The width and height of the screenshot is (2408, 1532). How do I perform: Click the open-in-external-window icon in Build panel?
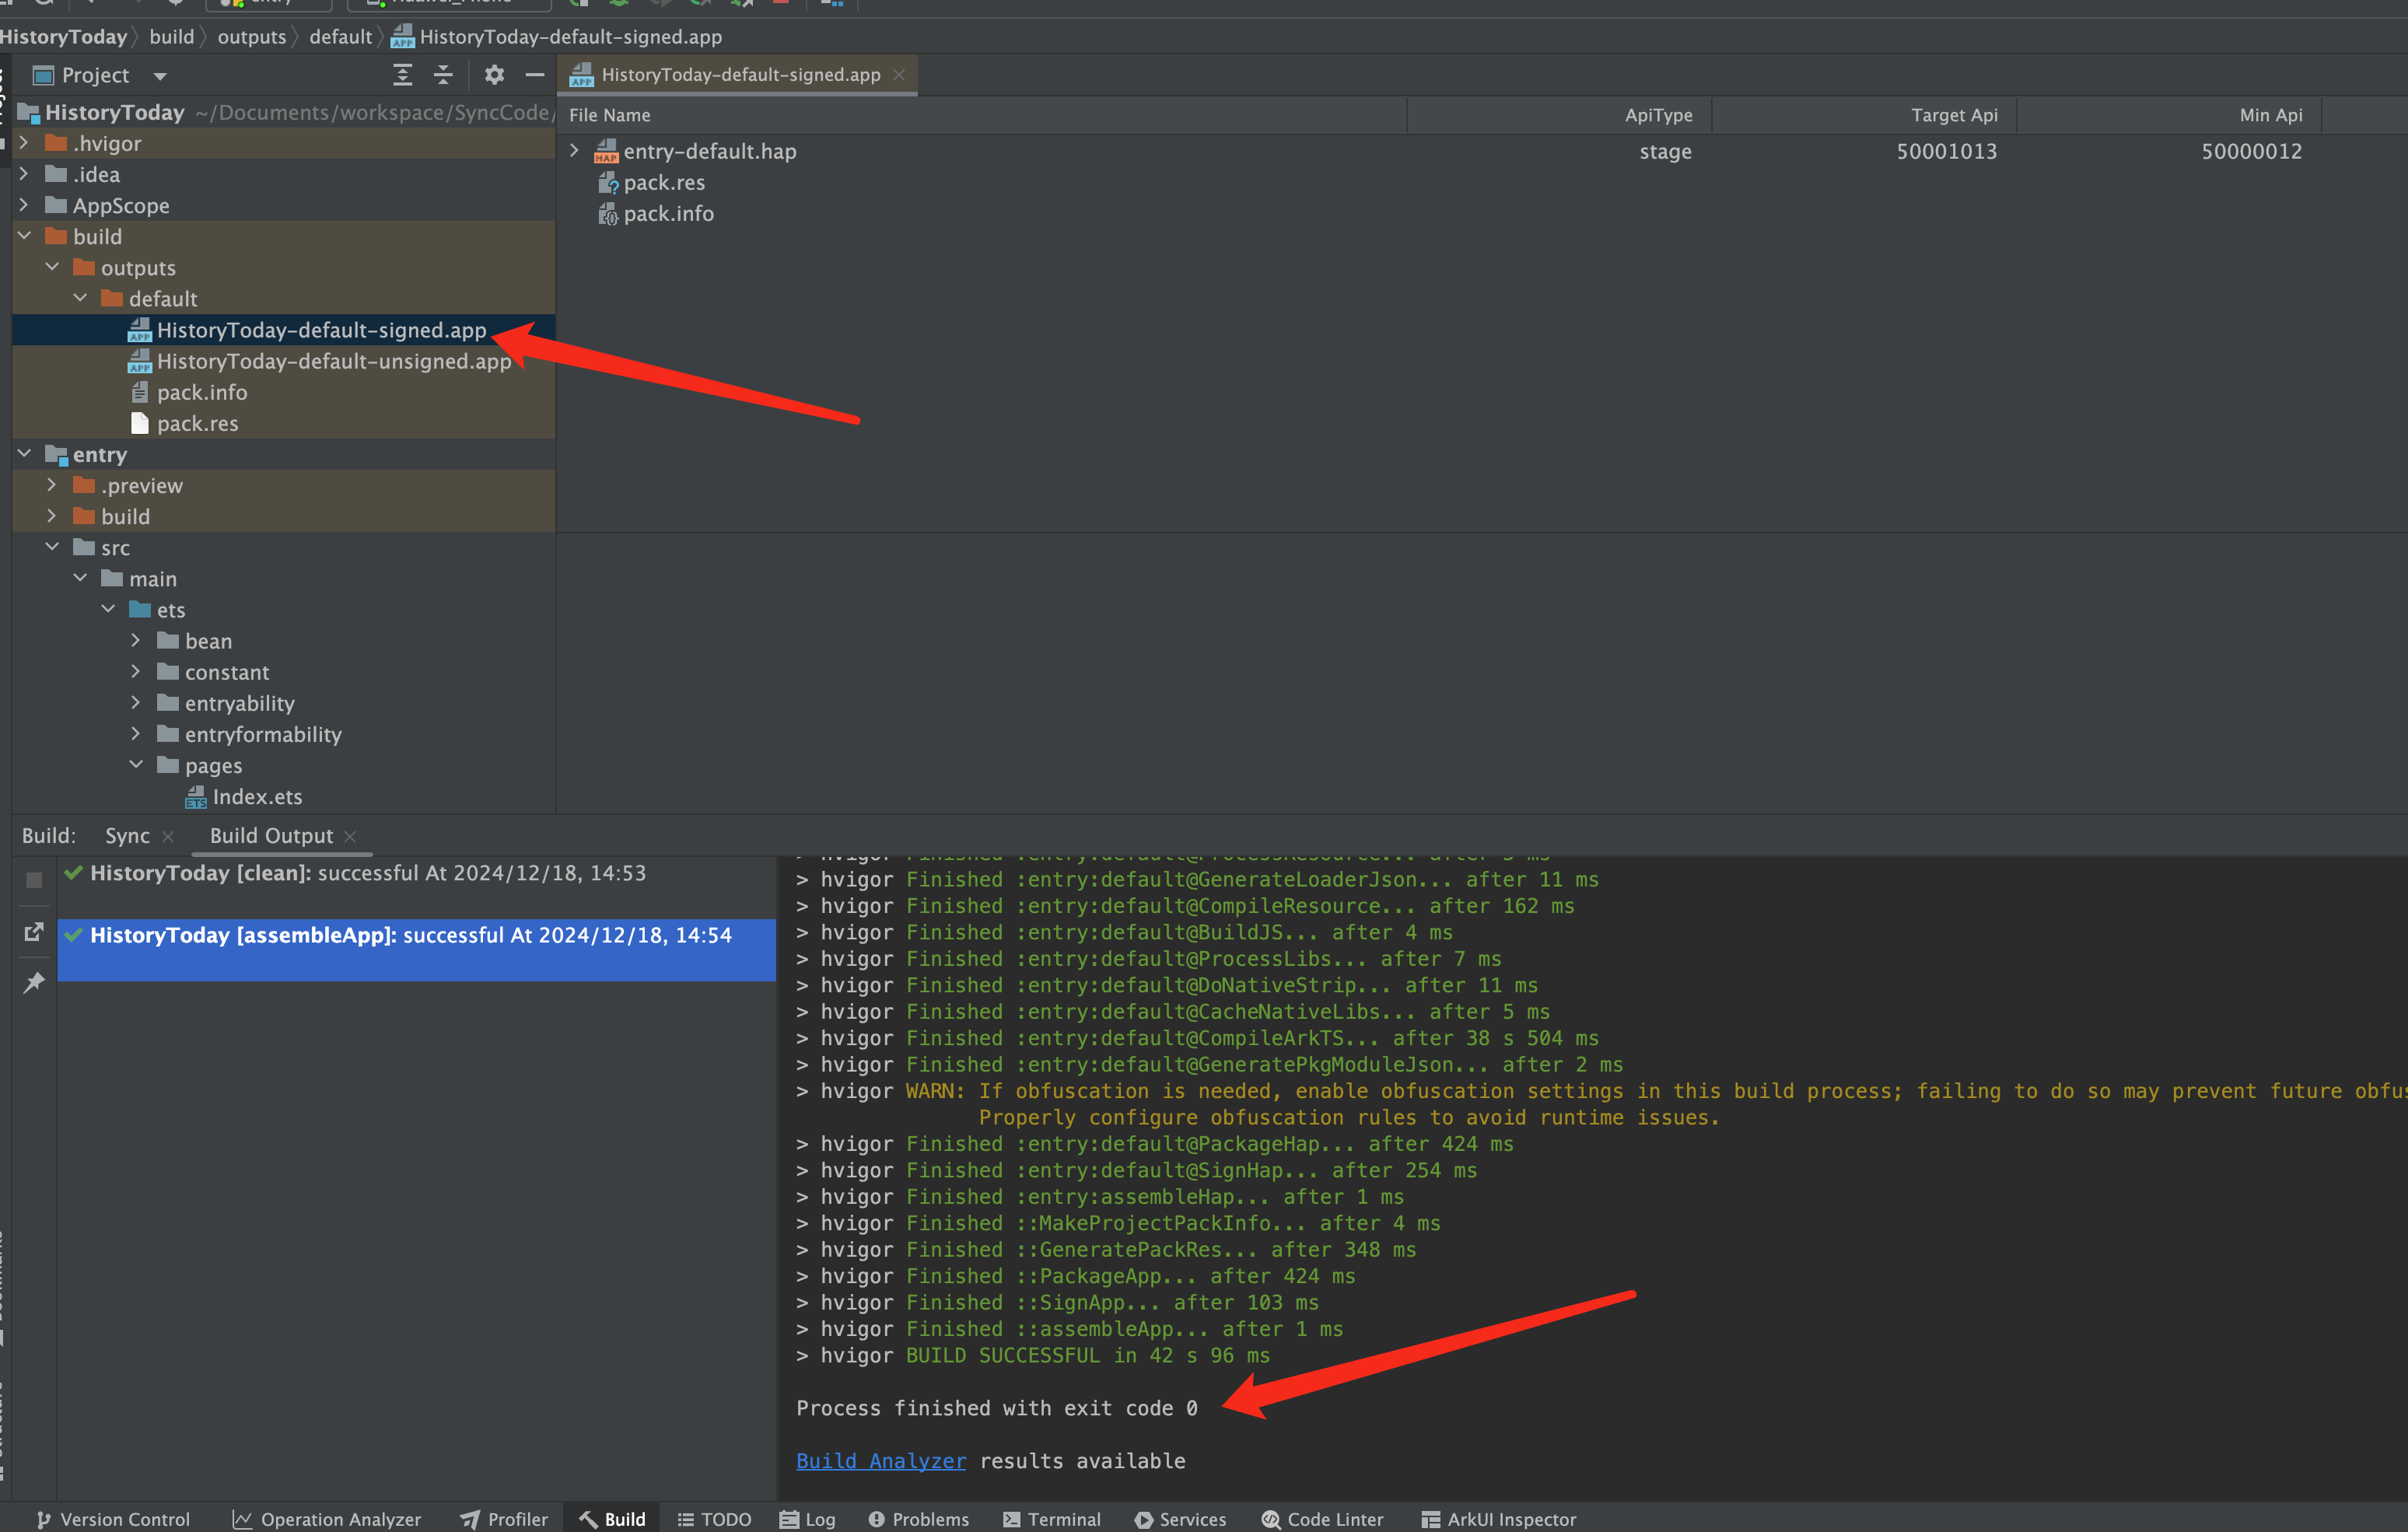coord(34,932)
